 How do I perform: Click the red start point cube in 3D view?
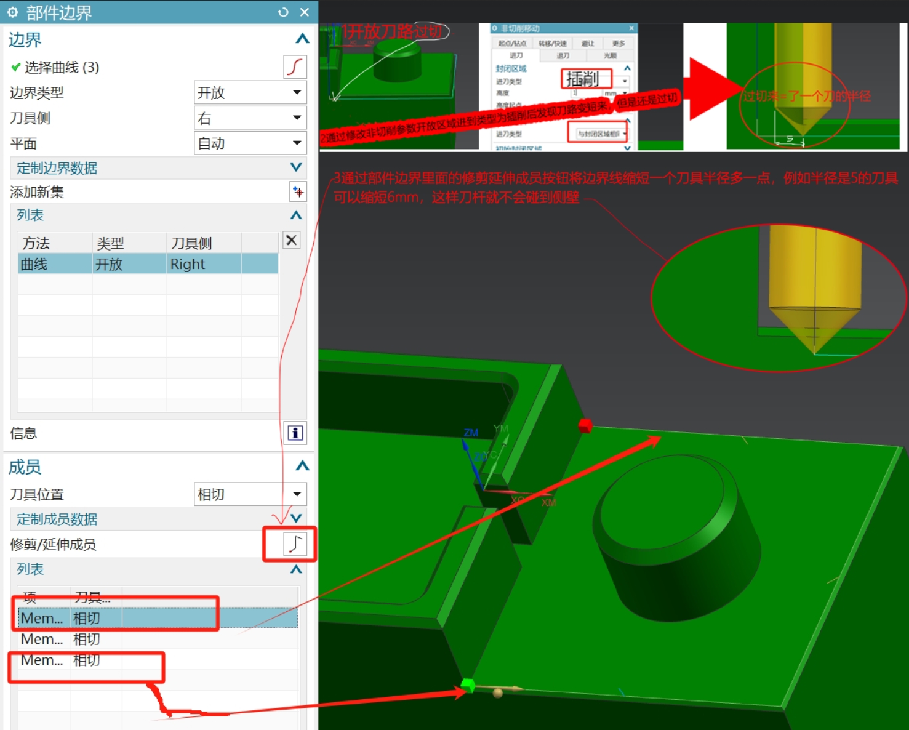(585, 425)
